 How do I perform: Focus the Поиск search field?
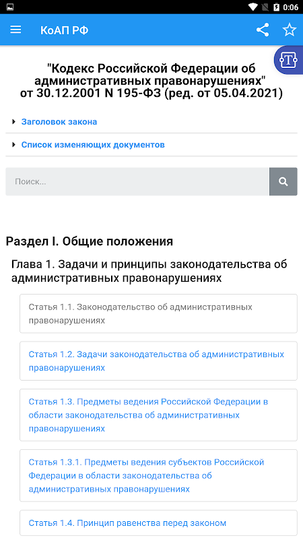point(137,182)
